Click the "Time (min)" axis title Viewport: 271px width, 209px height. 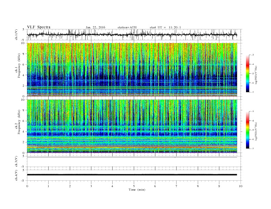coord(137,190)
